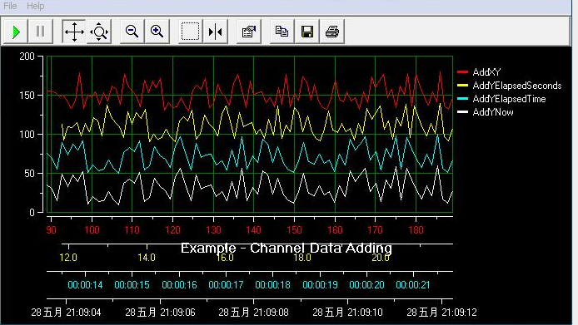578x325 pixels.
Task: Click the Y-axis label 200
Action: pyautogui.click(x=27, y=57)
